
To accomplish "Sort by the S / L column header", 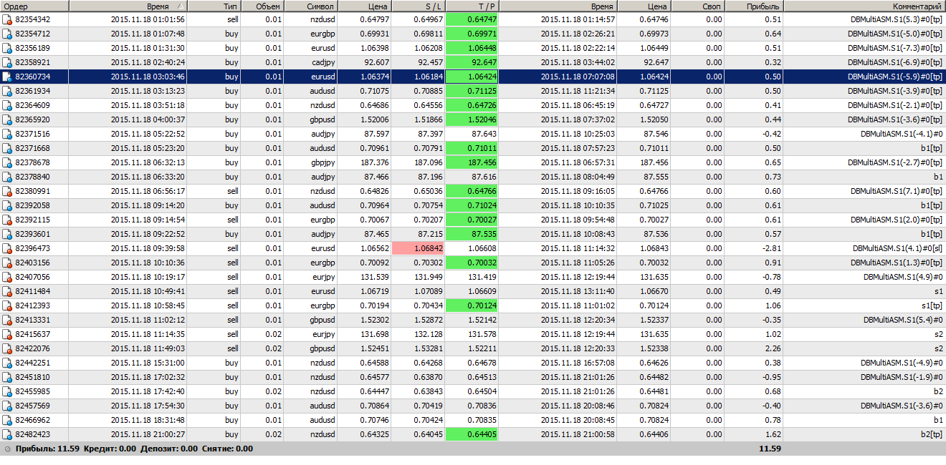I will (x=419, y=6).
